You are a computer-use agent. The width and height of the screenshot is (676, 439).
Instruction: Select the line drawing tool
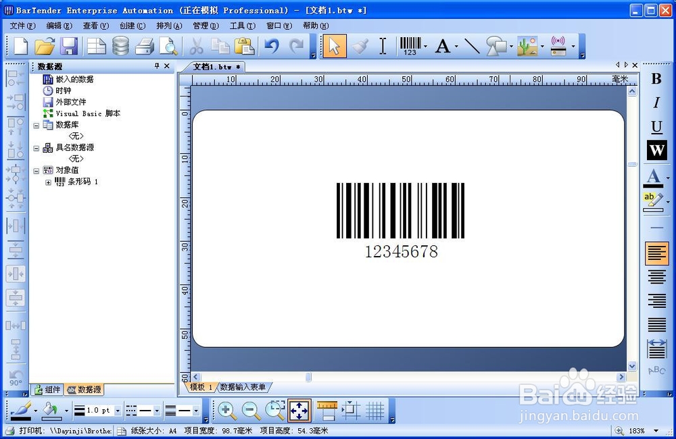472,46
